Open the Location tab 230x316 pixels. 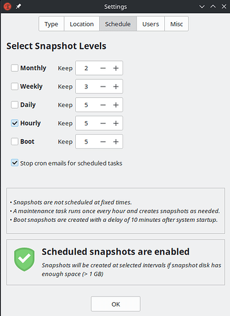(82, 24)
